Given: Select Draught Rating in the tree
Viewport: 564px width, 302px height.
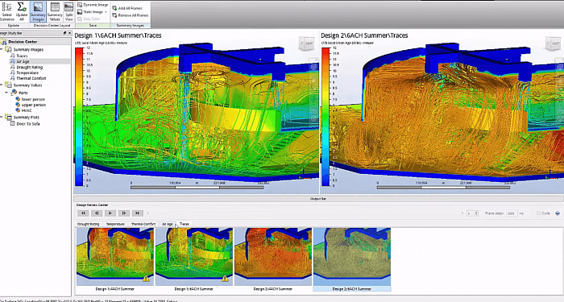Looking at the screenshot, I should pyautogui.click(x=29, y=67).
